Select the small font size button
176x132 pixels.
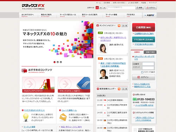97,8
